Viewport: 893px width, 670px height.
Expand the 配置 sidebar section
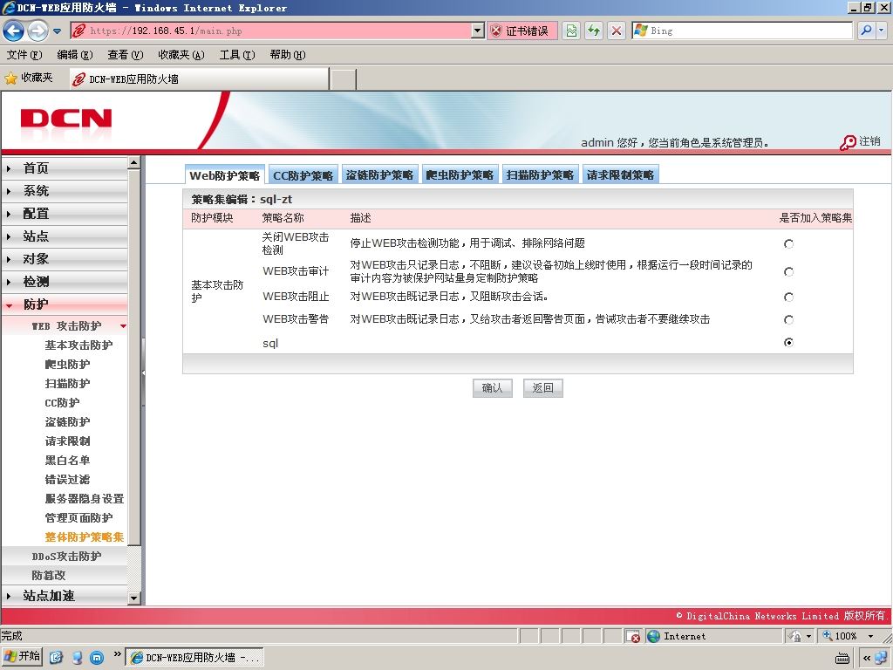point(65,214)
